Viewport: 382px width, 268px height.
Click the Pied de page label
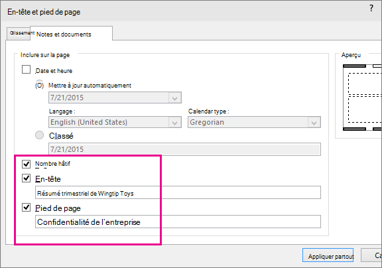[58, 208]
